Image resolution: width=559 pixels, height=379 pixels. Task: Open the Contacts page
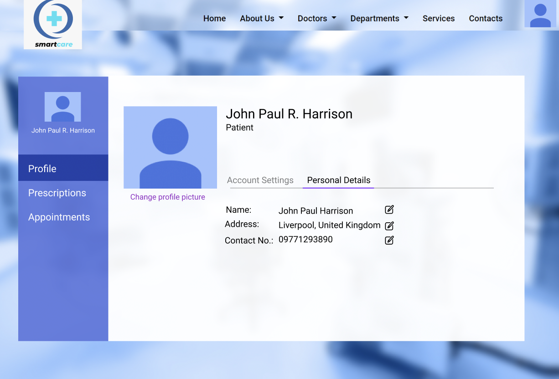tap(486, 18)
